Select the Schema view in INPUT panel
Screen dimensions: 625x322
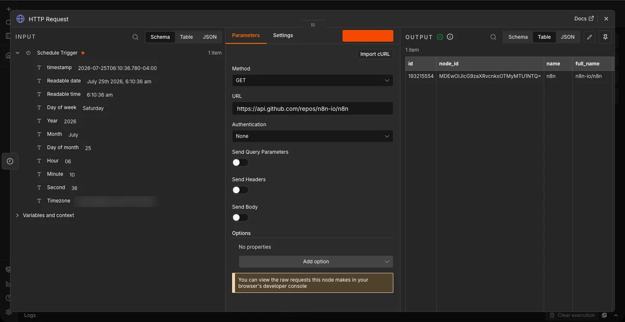pos(160,37)
